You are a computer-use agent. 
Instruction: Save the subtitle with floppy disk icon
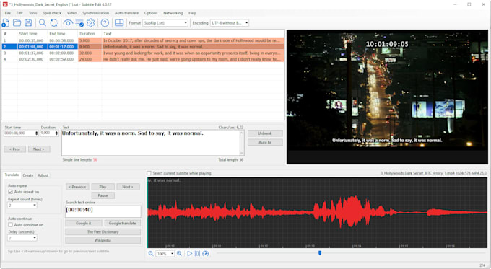pos(28,23)
